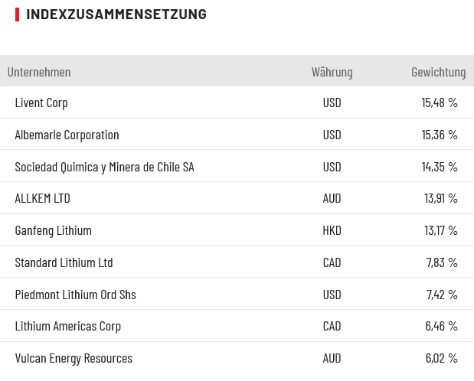The width and height of the screenshot is (474, 381).
Task: Click the 15,48 % weighting value
Action: coord(440,103)
